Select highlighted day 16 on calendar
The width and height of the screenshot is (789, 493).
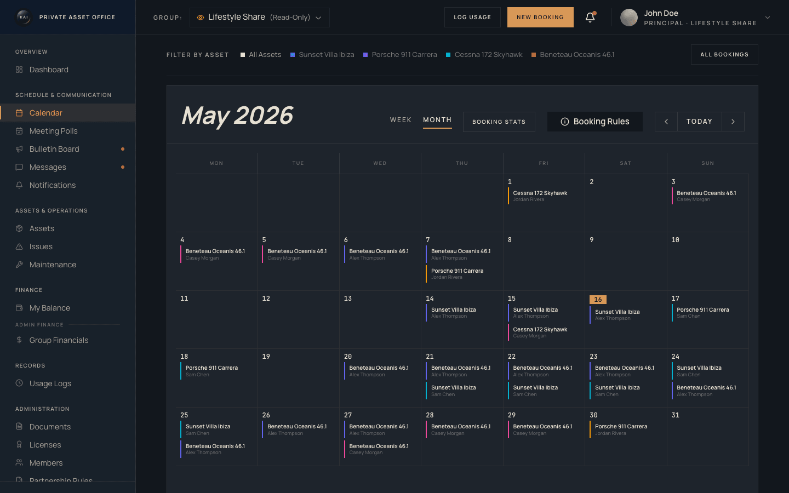[x=598, y=300]
